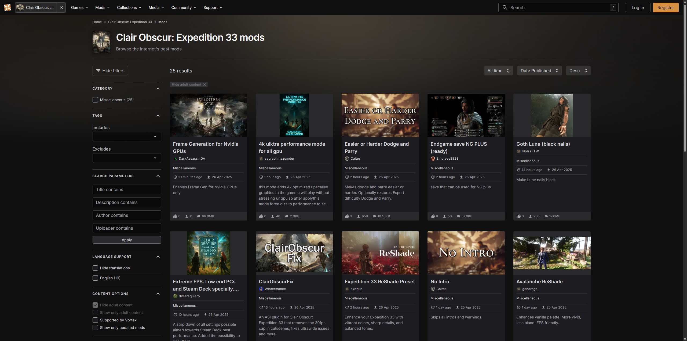Click the search magnifying glass icon
The height and width of the screenshot is (341, 687).
(505, 7)
